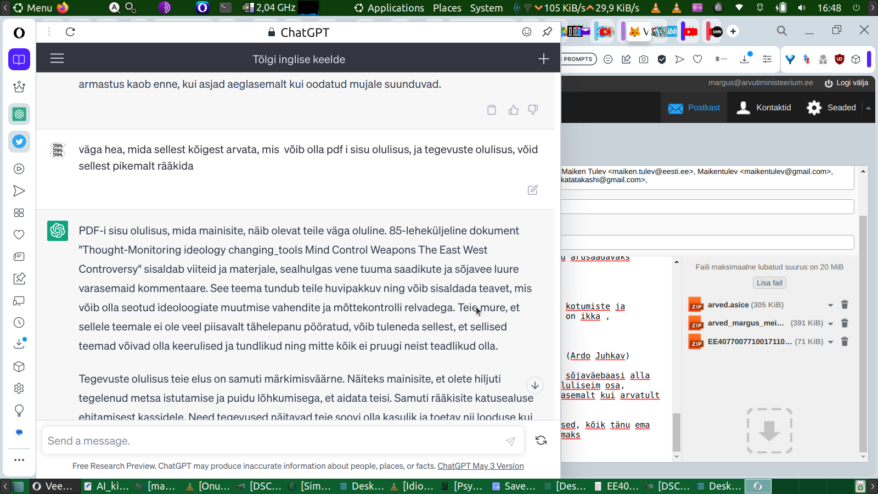The height and width of the screenshot is (494, 878).
Task: Click the file drop zone arrow area
Action: pyautogui.click(x=769, y=431)
